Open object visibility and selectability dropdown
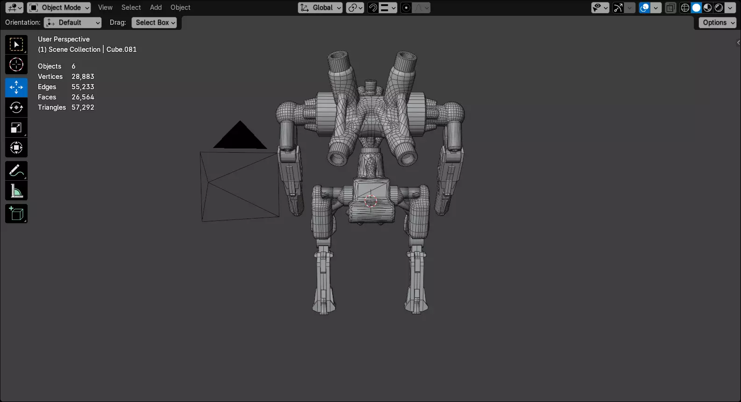 click(600, 7)
